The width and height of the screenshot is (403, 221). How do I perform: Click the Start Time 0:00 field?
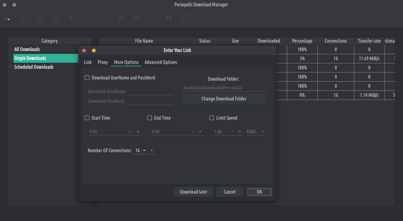(108, 132)
